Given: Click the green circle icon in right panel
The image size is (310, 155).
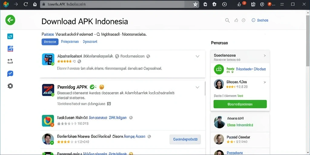Looking at the screenshot, I should (x=219, y=69).
